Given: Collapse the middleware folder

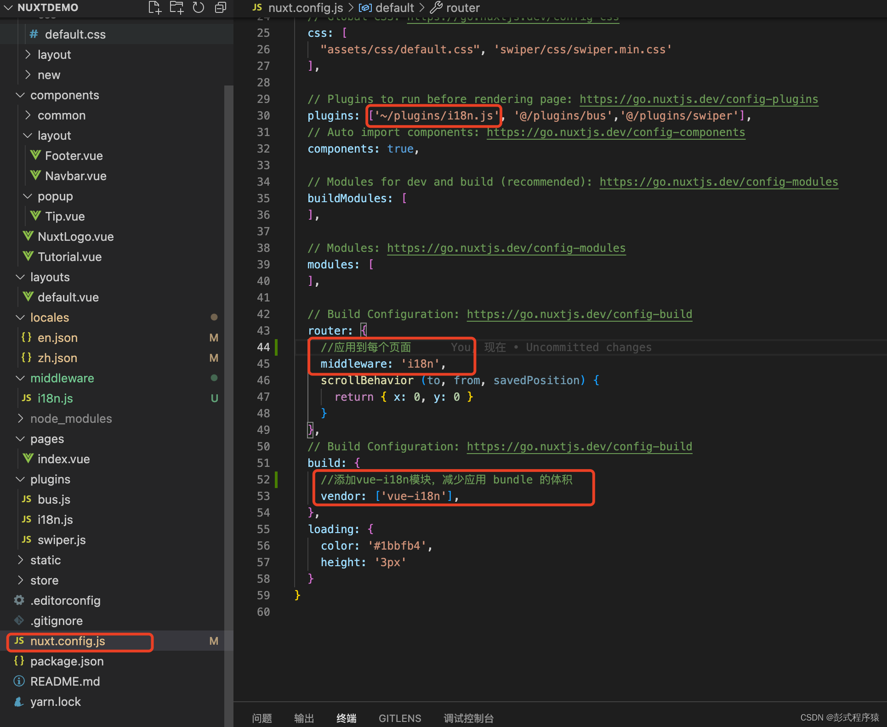Looking at the screenshot, I should [x=62, y=378].
